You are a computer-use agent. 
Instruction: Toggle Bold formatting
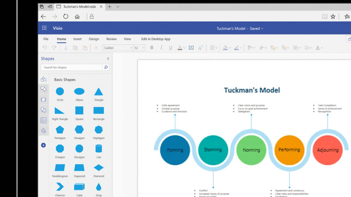(152, 48)
